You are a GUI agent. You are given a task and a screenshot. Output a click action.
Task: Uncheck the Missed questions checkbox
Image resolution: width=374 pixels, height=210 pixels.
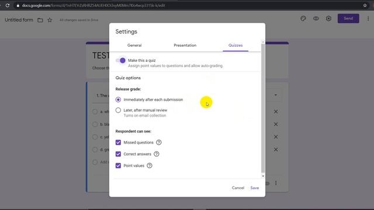coord(118,142)
